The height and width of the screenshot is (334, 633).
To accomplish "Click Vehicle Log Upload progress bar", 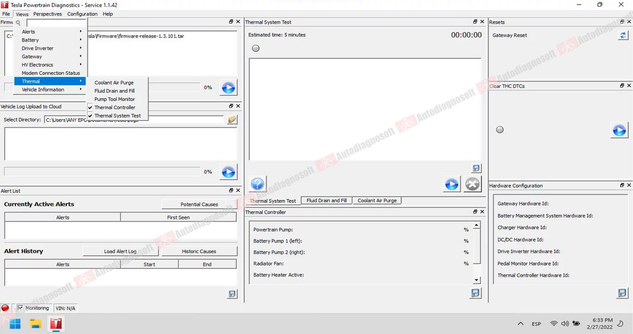I will point(102,171).
